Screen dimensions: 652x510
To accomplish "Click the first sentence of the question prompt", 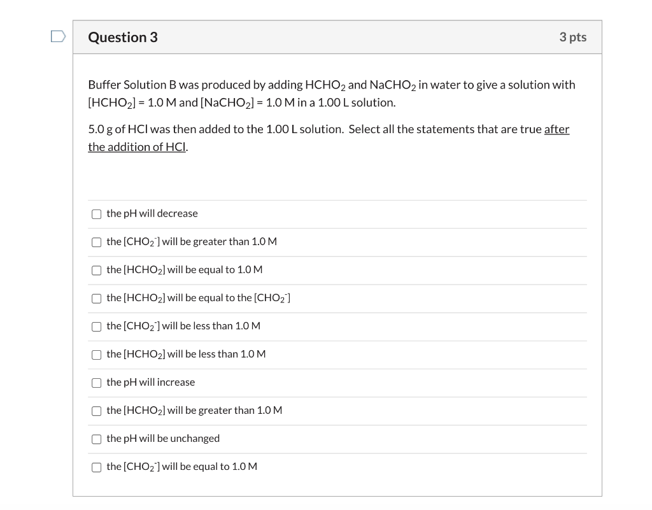I will tap(318, 85).
